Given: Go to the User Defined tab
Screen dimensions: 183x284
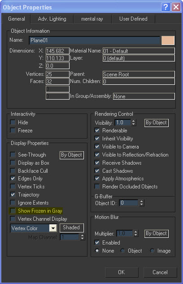Looking at the screenshot, I should click(x=133, y=19).
